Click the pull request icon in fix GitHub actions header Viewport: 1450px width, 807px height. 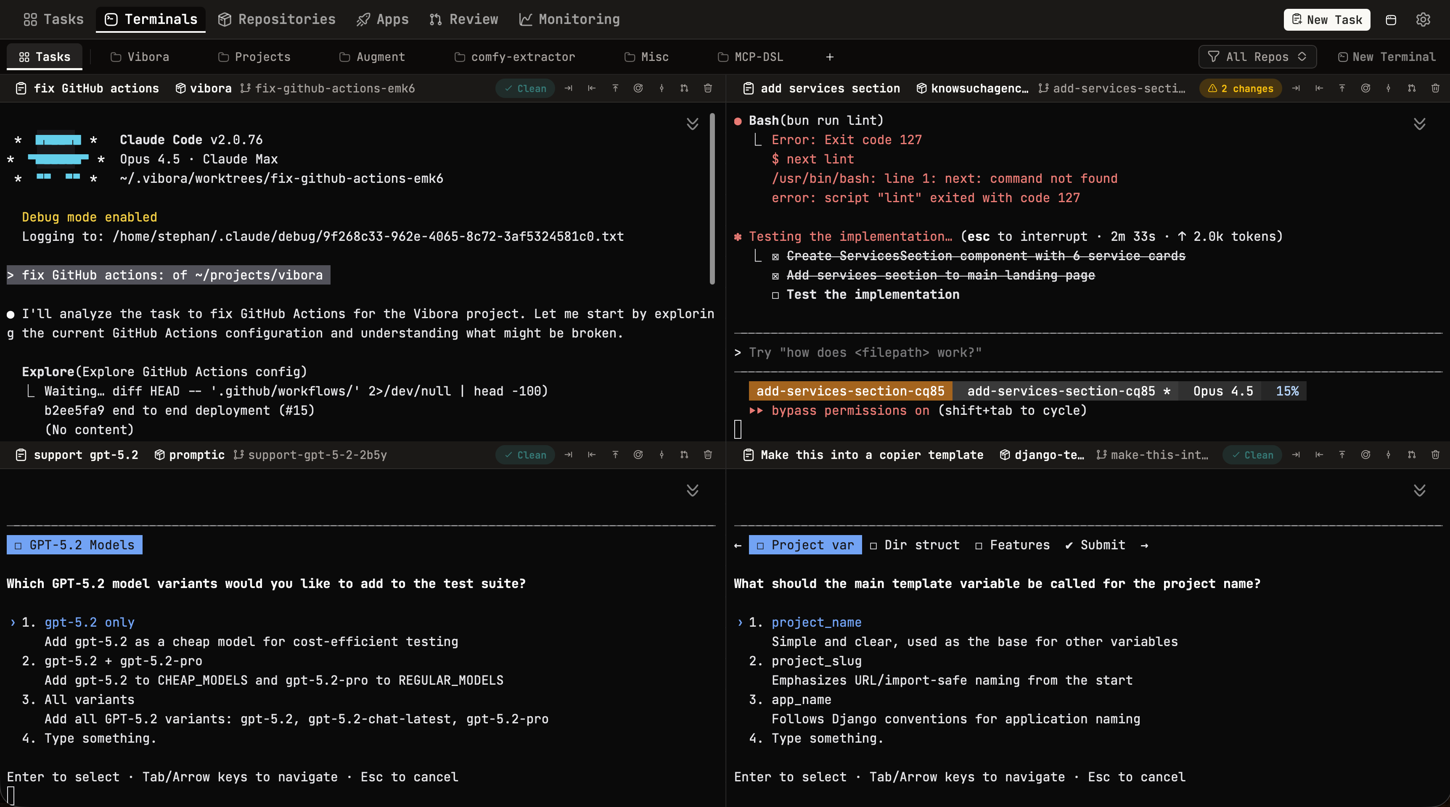click(685, 88)
